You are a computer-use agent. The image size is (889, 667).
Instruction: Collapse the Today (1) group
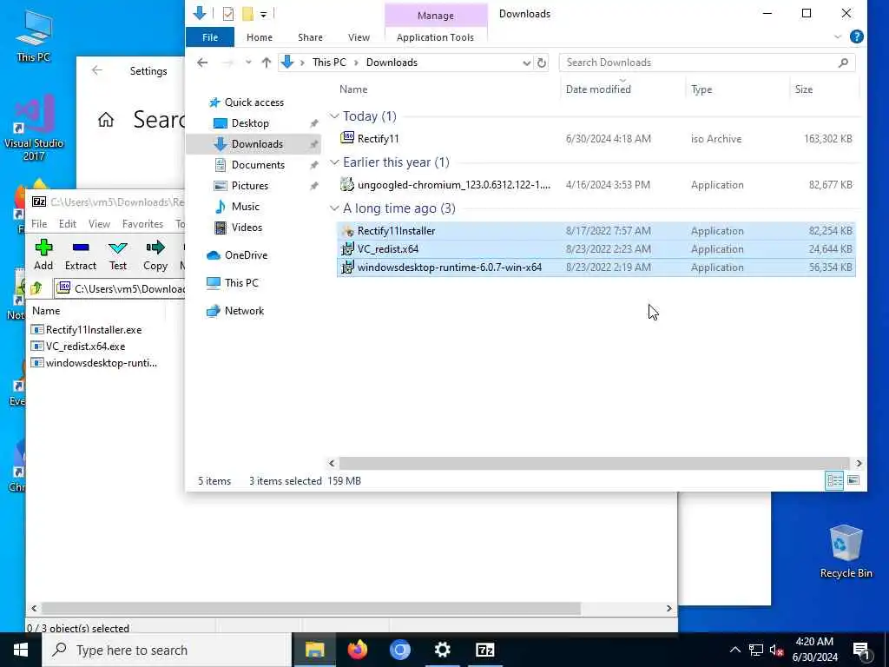point(334,116)
